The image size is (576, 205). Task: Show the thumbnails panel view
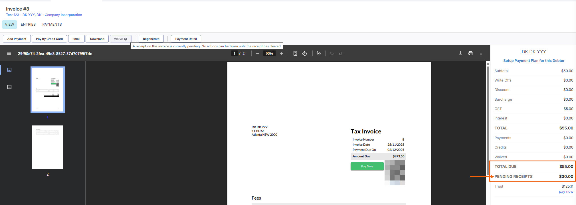coord(9,70)
